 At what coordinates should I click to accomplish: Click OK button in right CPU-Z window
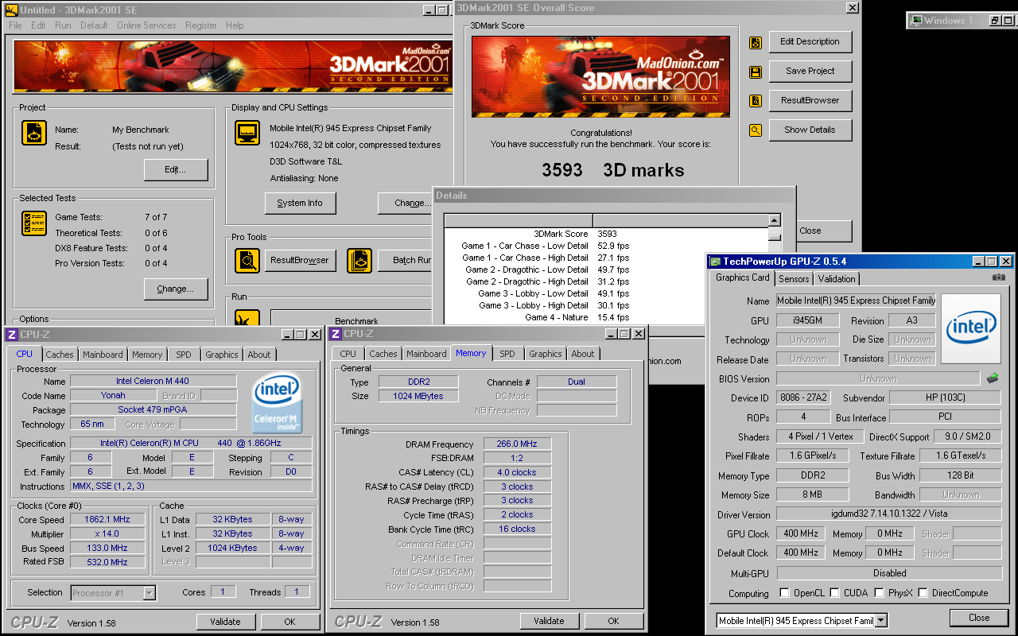point(613,621)
